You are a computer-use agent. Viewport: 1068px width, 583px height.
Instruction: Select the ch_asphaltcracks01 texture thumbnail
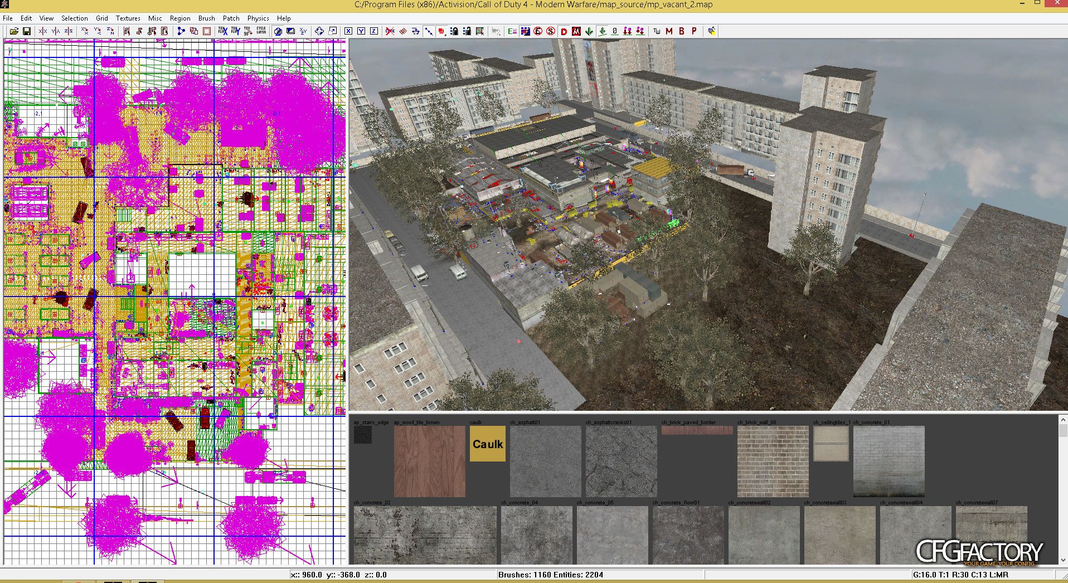coord(622,461)
